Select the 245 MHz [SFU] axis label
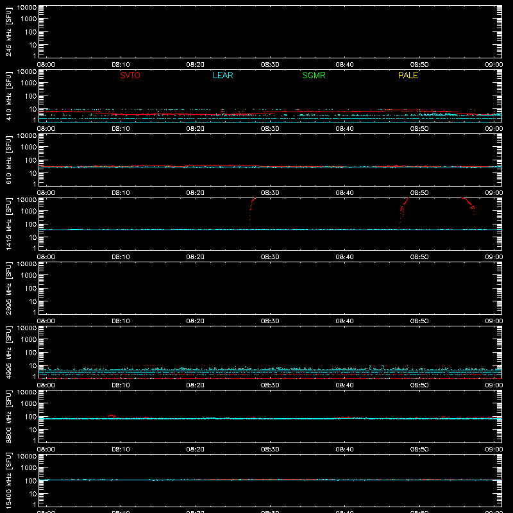This screenshot has width=513, height=513. point(8,31)
